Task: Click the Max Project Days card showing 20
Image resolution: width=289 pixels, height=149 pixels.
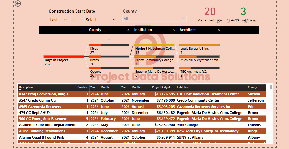Action: [210, 14]
